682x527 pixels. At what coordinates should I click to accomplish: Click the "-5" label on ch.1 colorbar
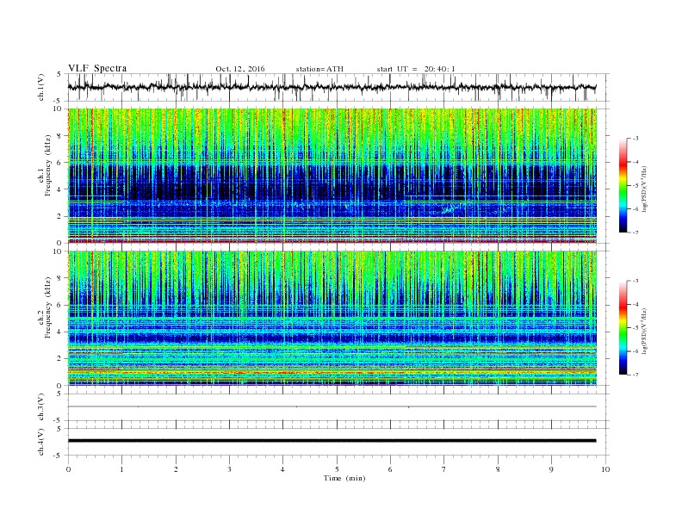point(635,186)
